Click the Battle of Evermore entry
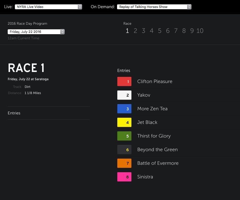The image size is (240, 200). coord(158,163)
